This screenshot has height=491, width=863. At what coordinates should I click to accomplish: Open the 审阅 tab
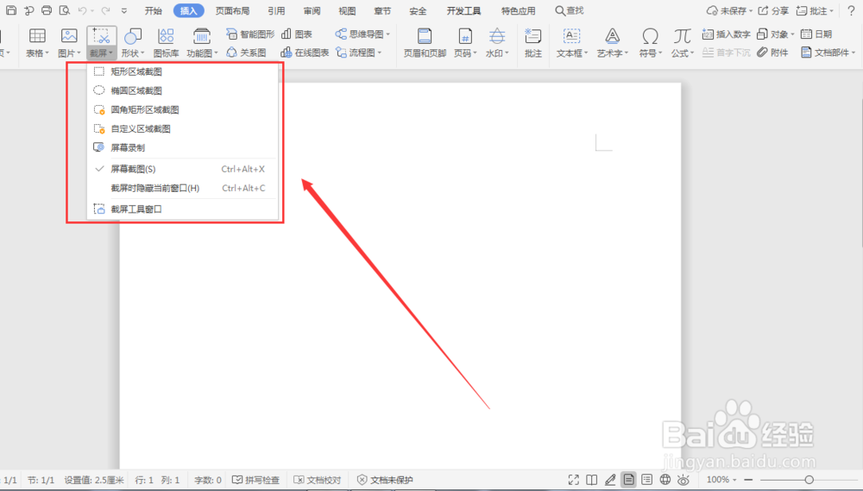tap(312, 11)
